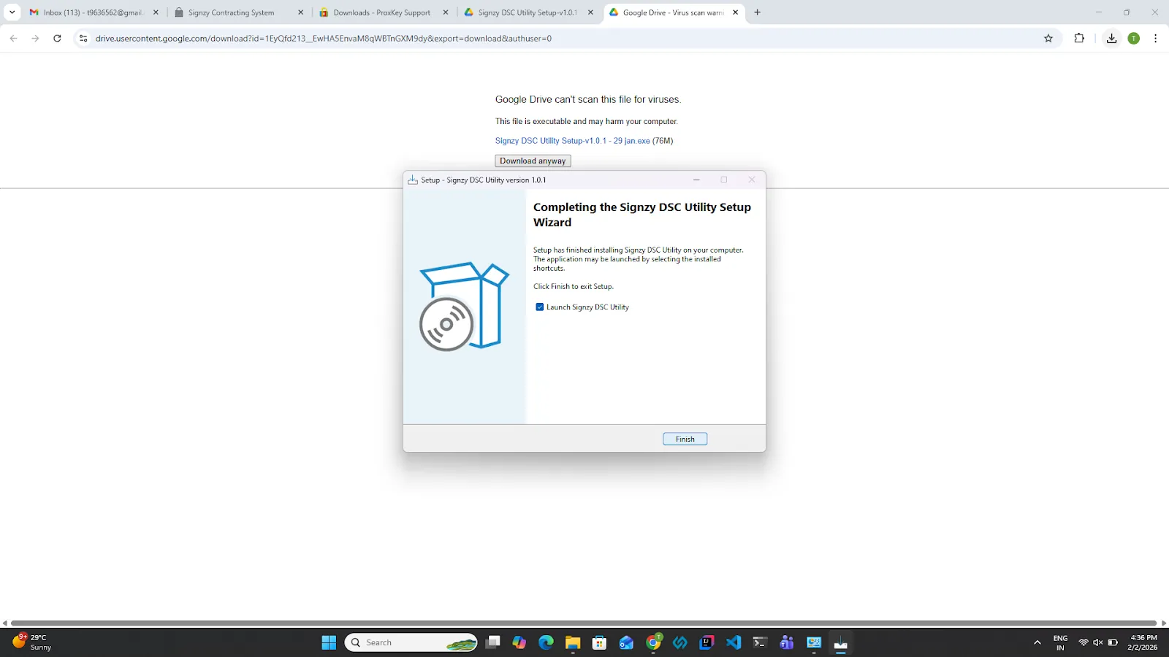The height and width of the screenshot is (657, 1169).
Task: Open Task View on the taskbar
Action: (x=493, y=642)
